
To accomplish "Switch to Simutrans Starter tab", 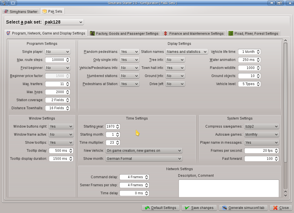I will tap(21, 11).
